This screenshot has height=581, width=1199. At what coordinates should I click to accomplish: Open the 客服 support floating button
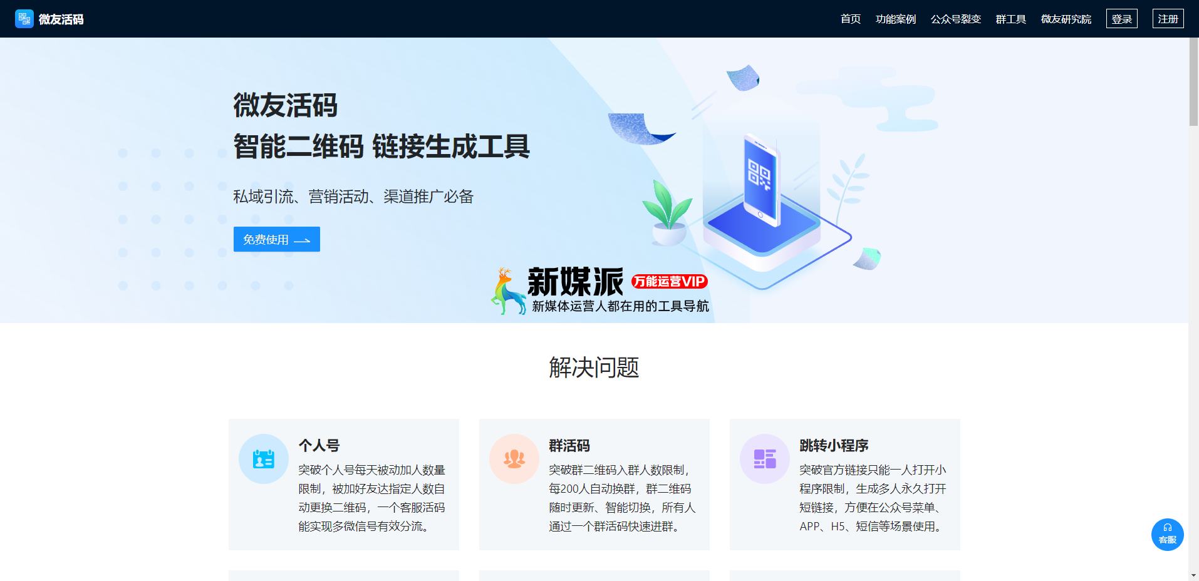tap(1168, 535)
